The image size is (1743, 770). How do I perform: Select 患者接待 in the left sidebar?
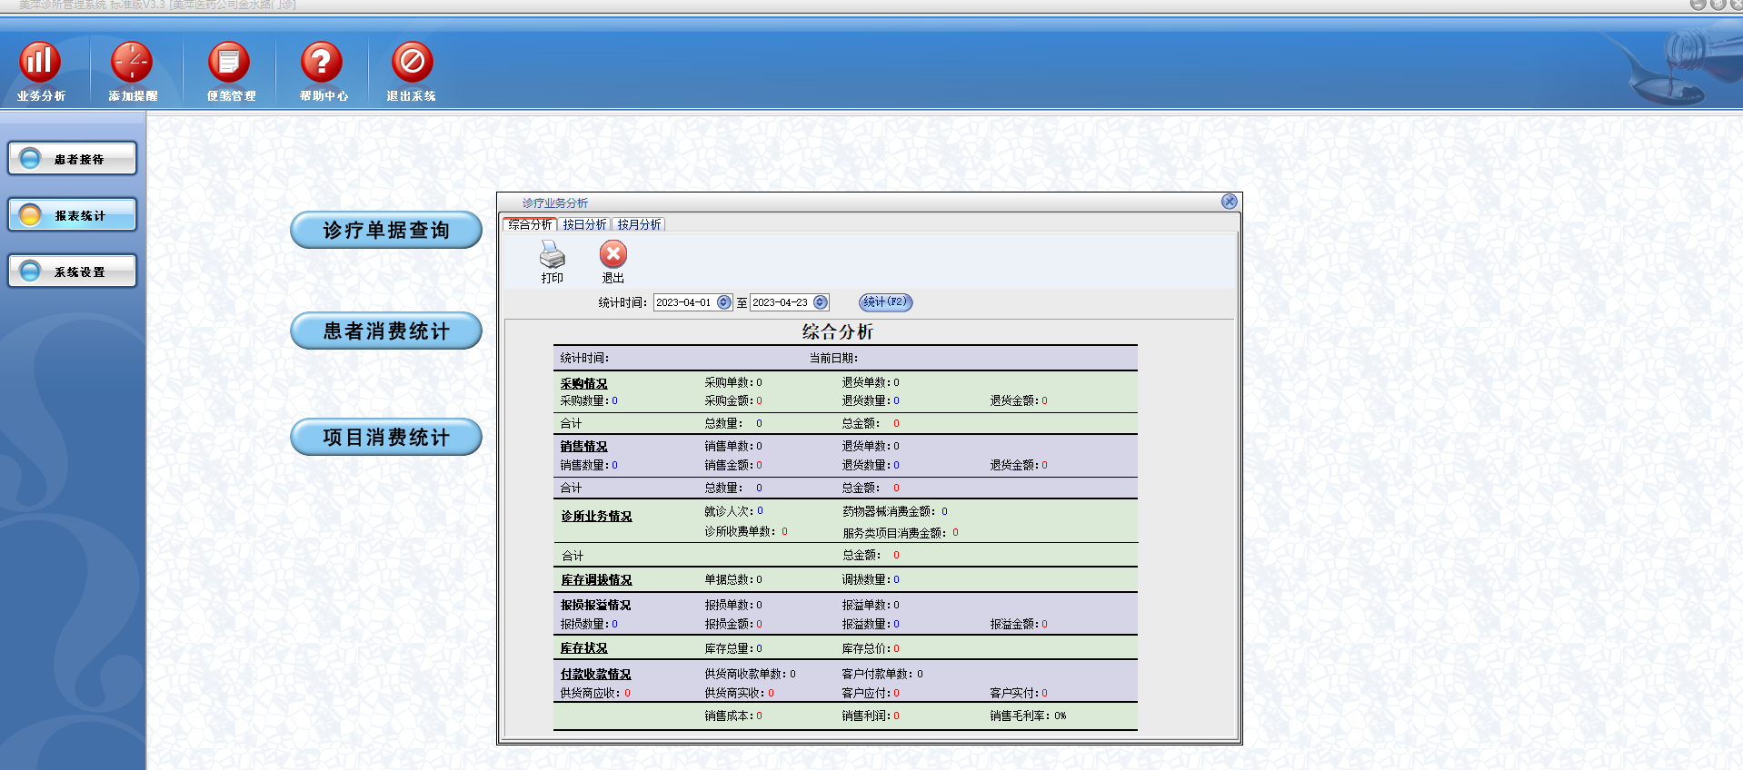pyautogui.click(x=73, y=158)
